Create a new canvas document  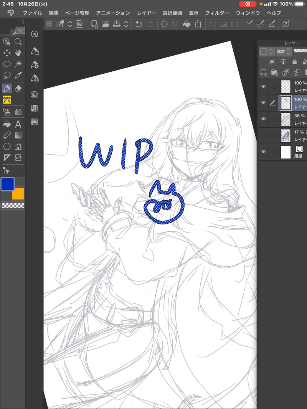pos(94,24)
